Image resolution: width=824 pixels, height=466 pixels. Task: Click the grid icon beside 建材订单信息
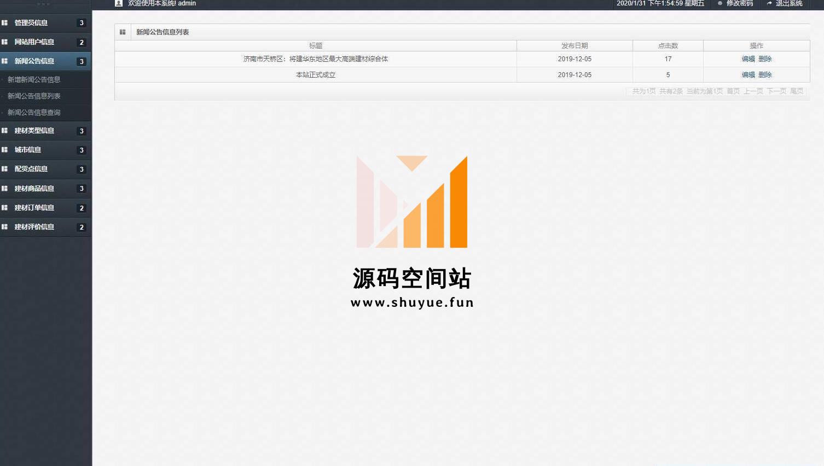[x=5, y=208]
